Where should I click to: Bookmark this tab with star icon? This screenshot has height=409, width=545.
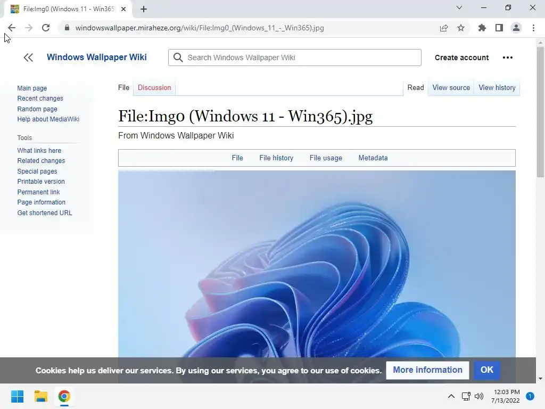pyautogui.click(x=461, y=28)
